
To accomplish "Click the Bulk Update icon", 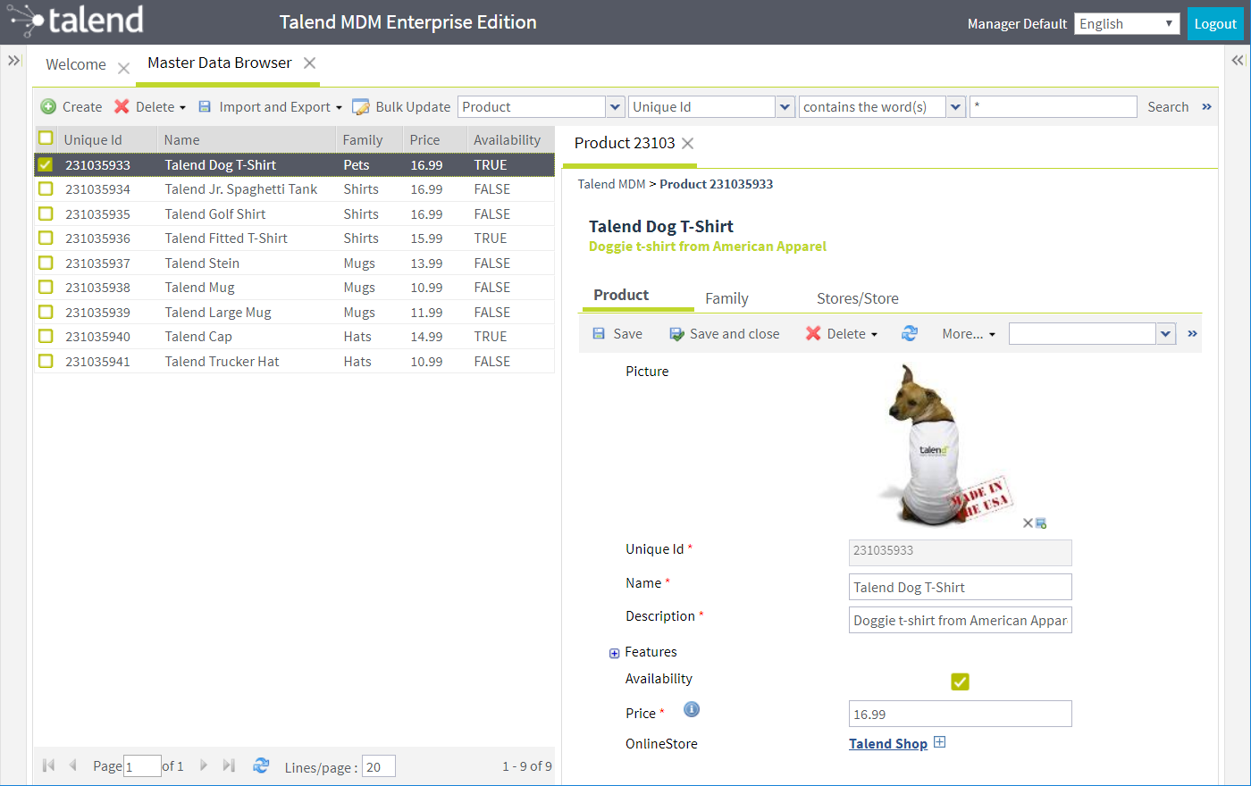I will pos(361,107).
